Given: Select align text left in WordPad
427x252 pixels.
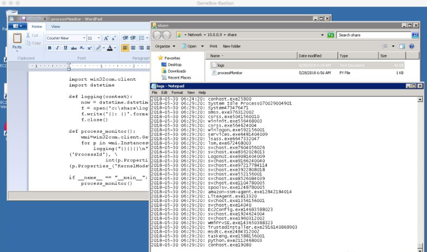Looking at the screenshot, I should [125, 48].
